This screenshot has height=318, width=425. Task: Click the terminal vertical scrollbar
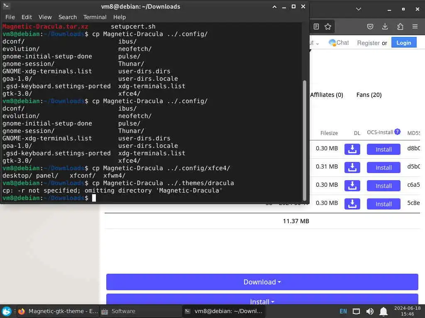pos(304,140)
